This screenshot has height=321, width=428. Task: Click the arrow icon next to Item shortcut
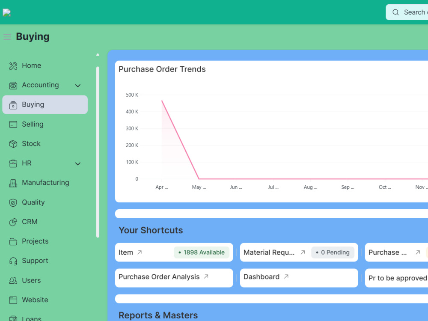click(x=140, y=252)
